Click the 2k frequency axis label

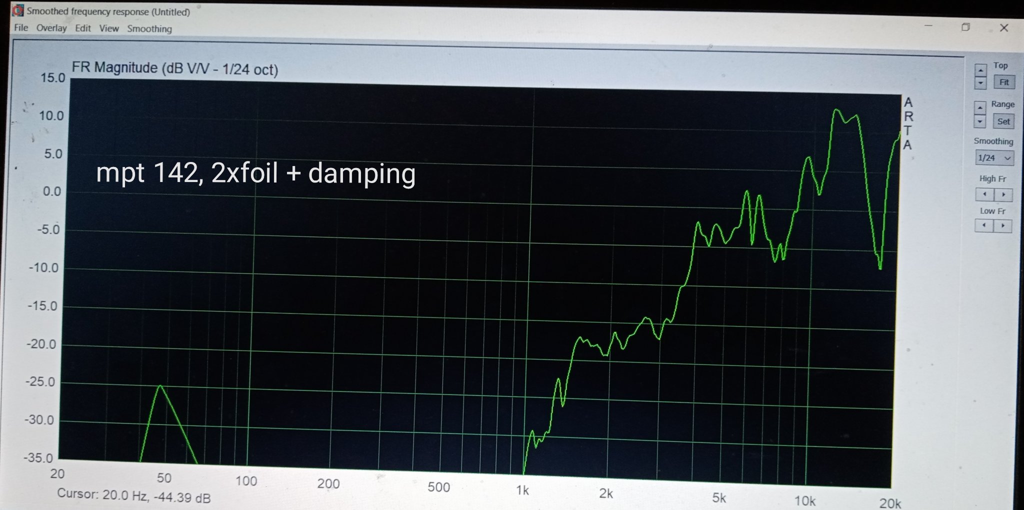(606, 494)
